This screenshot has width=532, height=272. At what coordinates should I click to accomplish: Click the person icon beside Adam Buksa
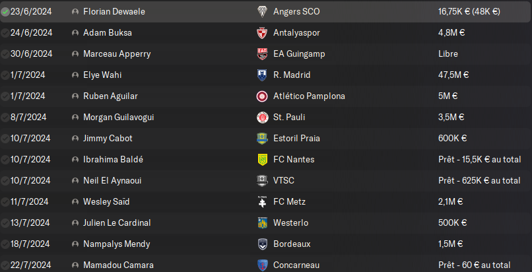coord(75,33)
